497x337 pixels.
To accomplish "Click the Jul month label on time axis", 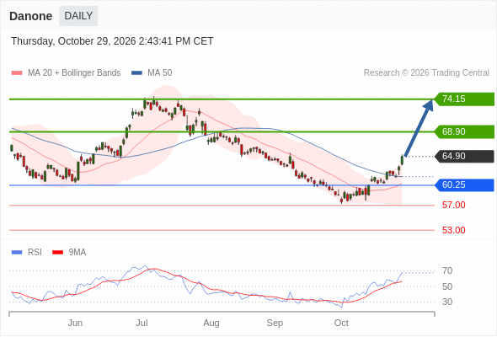I will click(142, 323).
